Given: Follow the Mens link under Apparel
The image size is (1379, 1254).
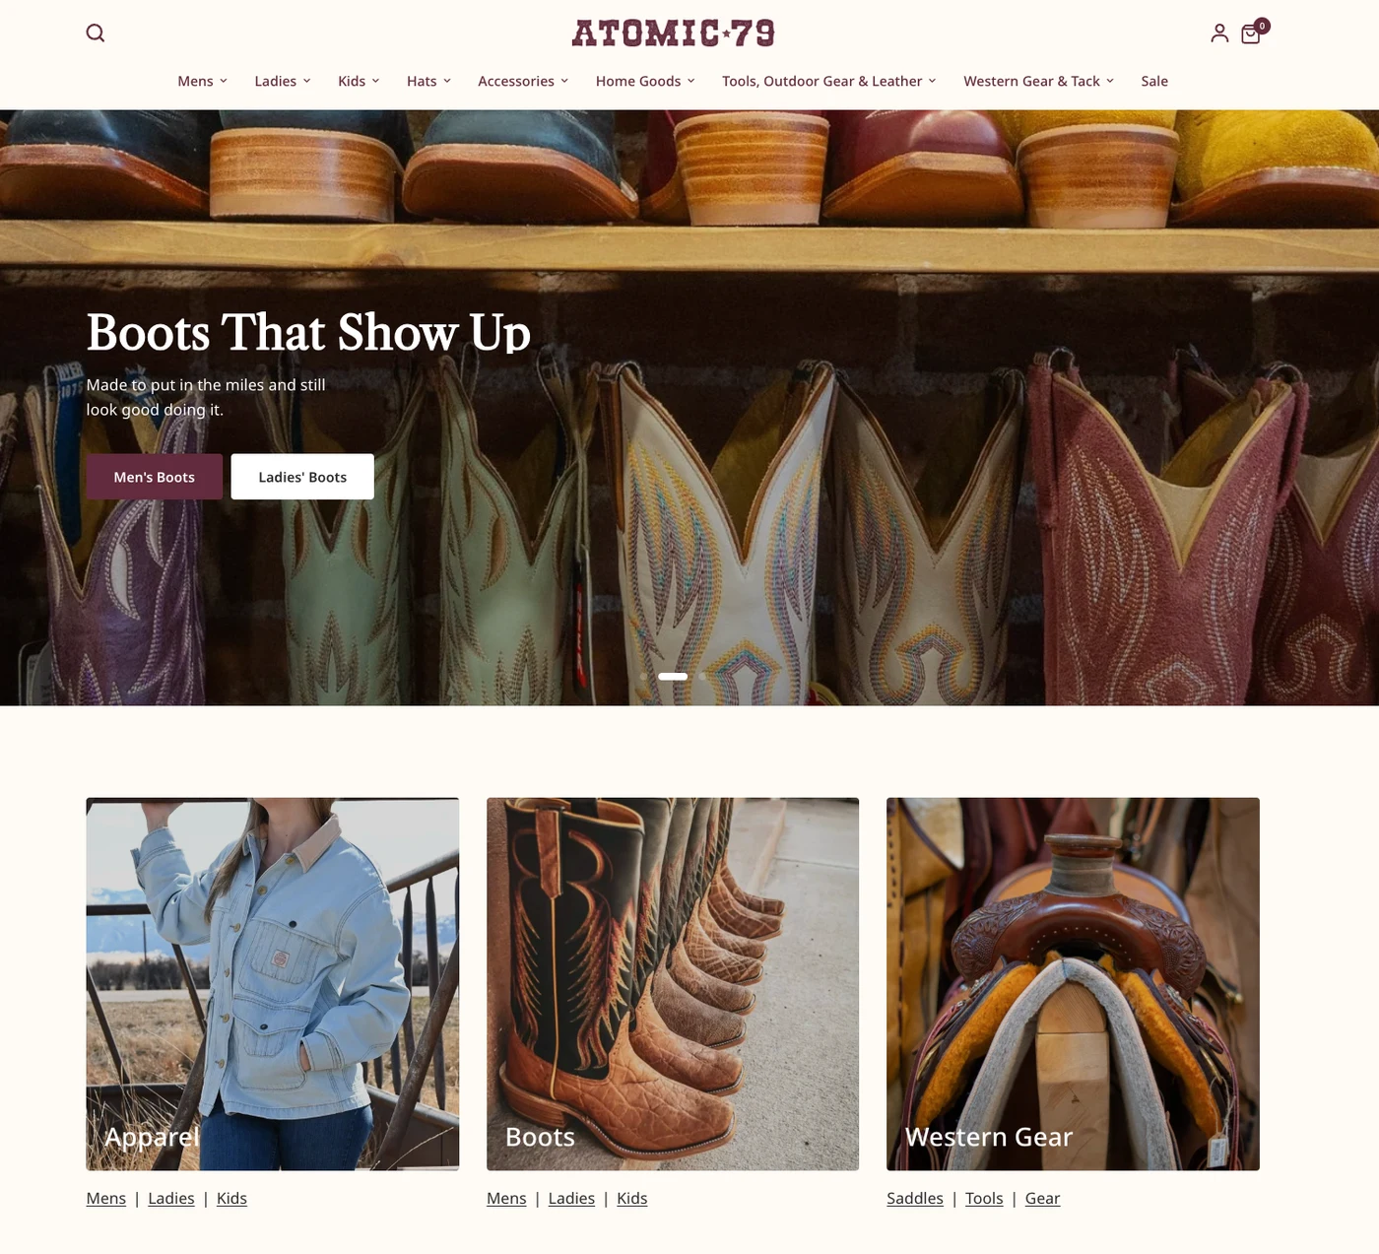Looking at the screenshot, I should 106,1198.
